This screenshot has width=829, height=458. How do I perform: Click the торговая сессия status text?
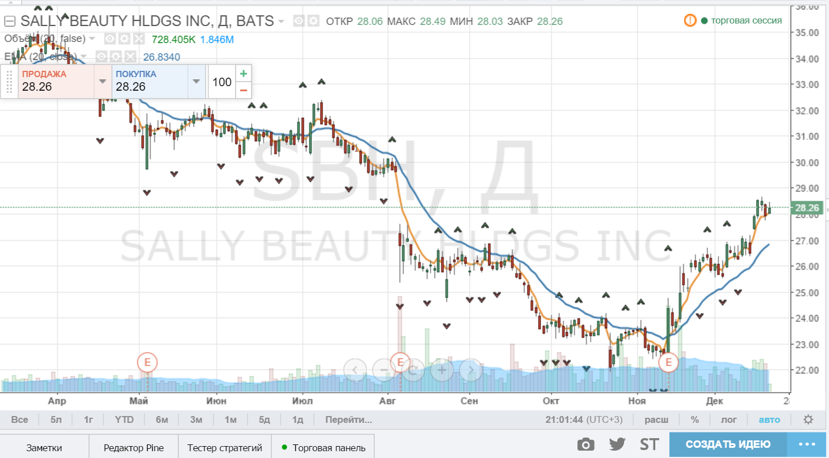tap(746, 21)
